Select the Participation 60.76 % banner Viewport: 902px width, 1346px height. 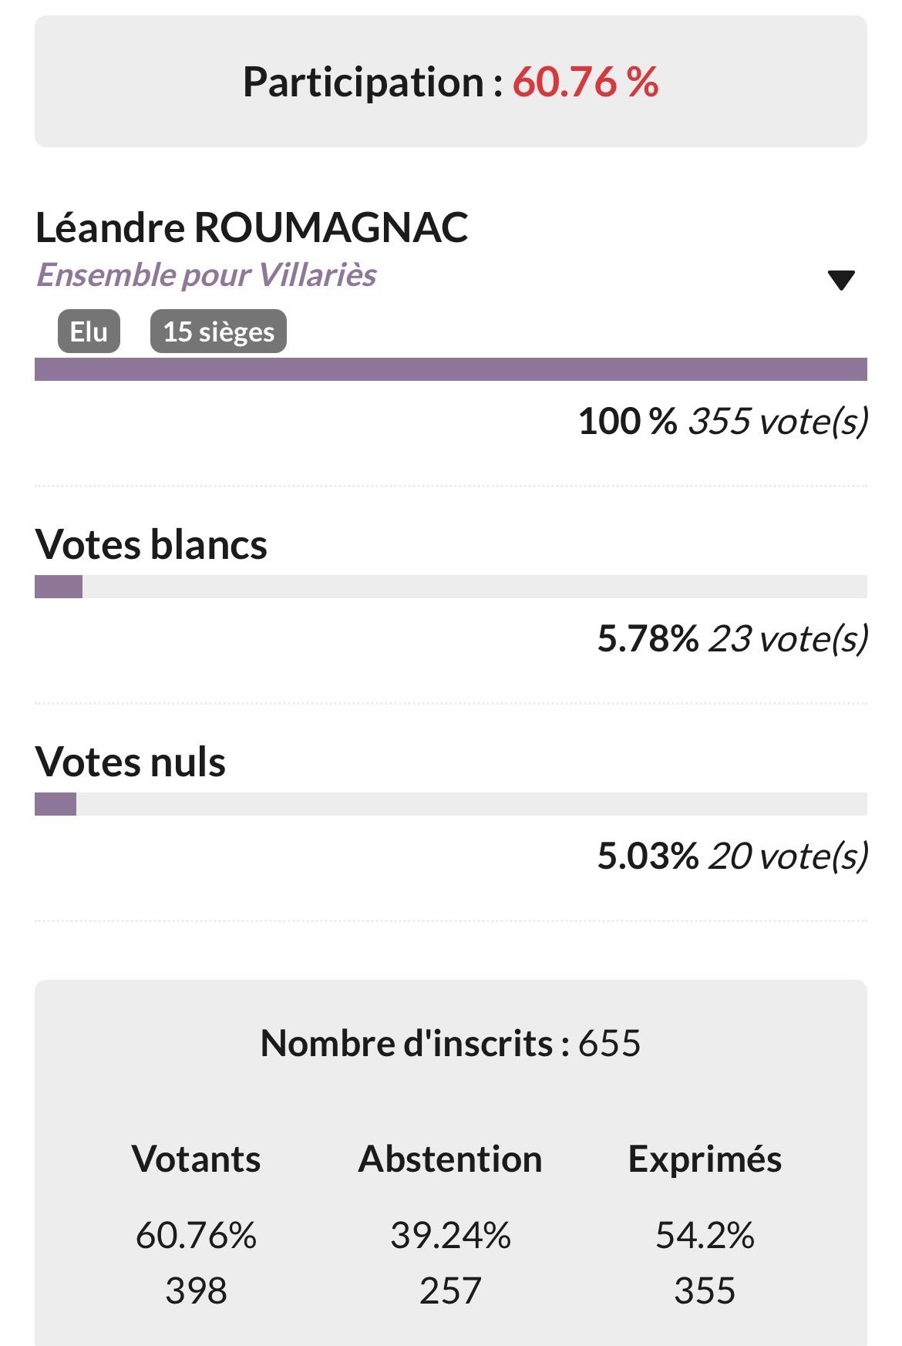(450, 82)
